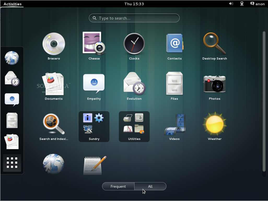The width and height of the screenshot is (268, 201).
Task: Switch to the Frequent view
Action: tap(118, 186)
